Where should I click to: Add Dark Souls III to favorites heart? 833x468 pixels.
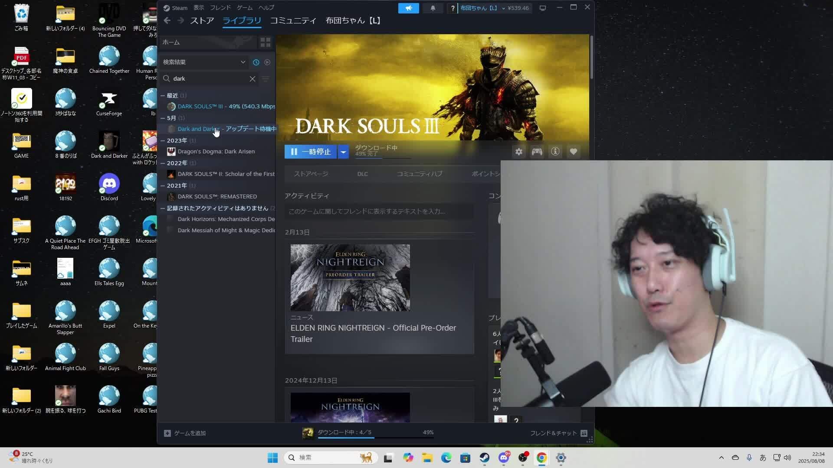click(x=574, y=152)
